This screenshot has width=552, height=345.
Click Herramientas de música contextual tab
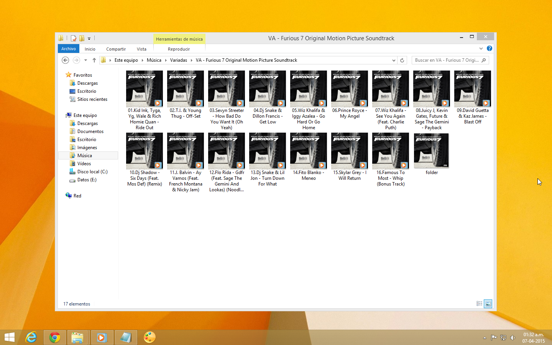pos(179,39)
